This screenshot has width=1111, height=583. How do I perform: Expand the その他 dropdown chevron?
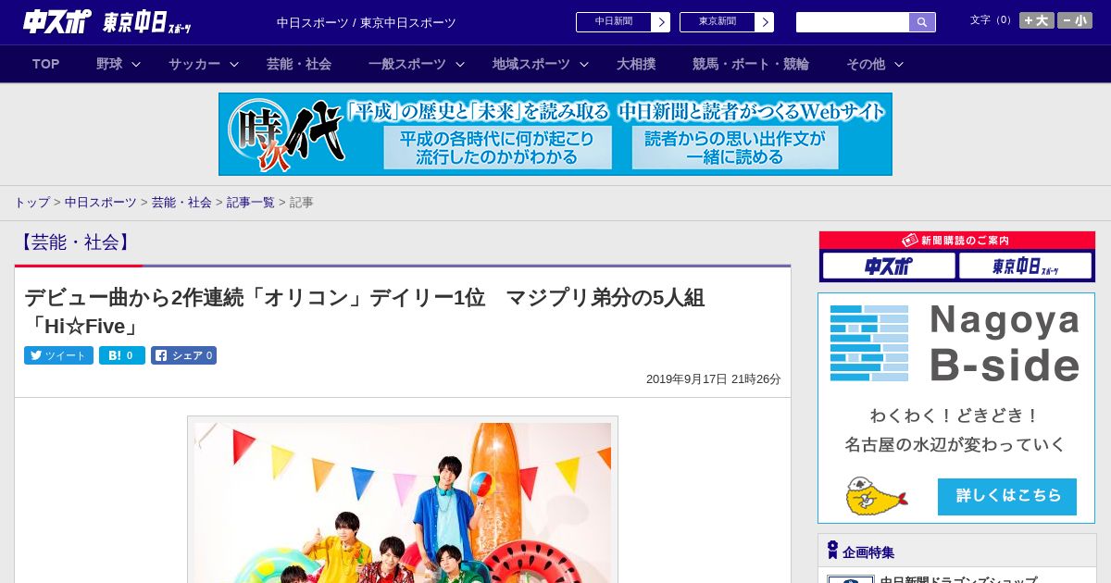pos(899,64)
